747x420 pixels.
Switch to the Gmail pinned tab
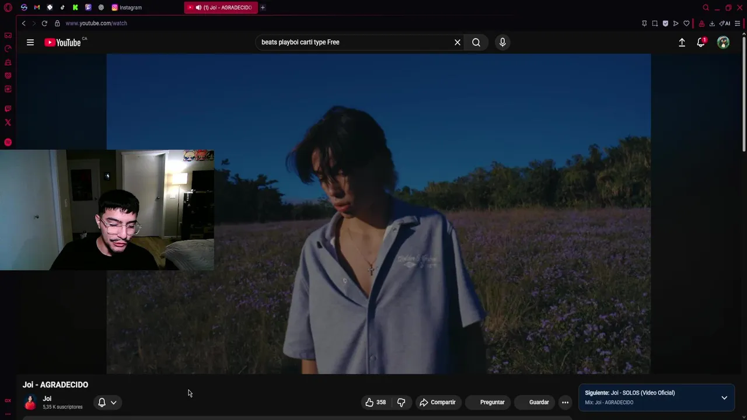pos(37,8)
